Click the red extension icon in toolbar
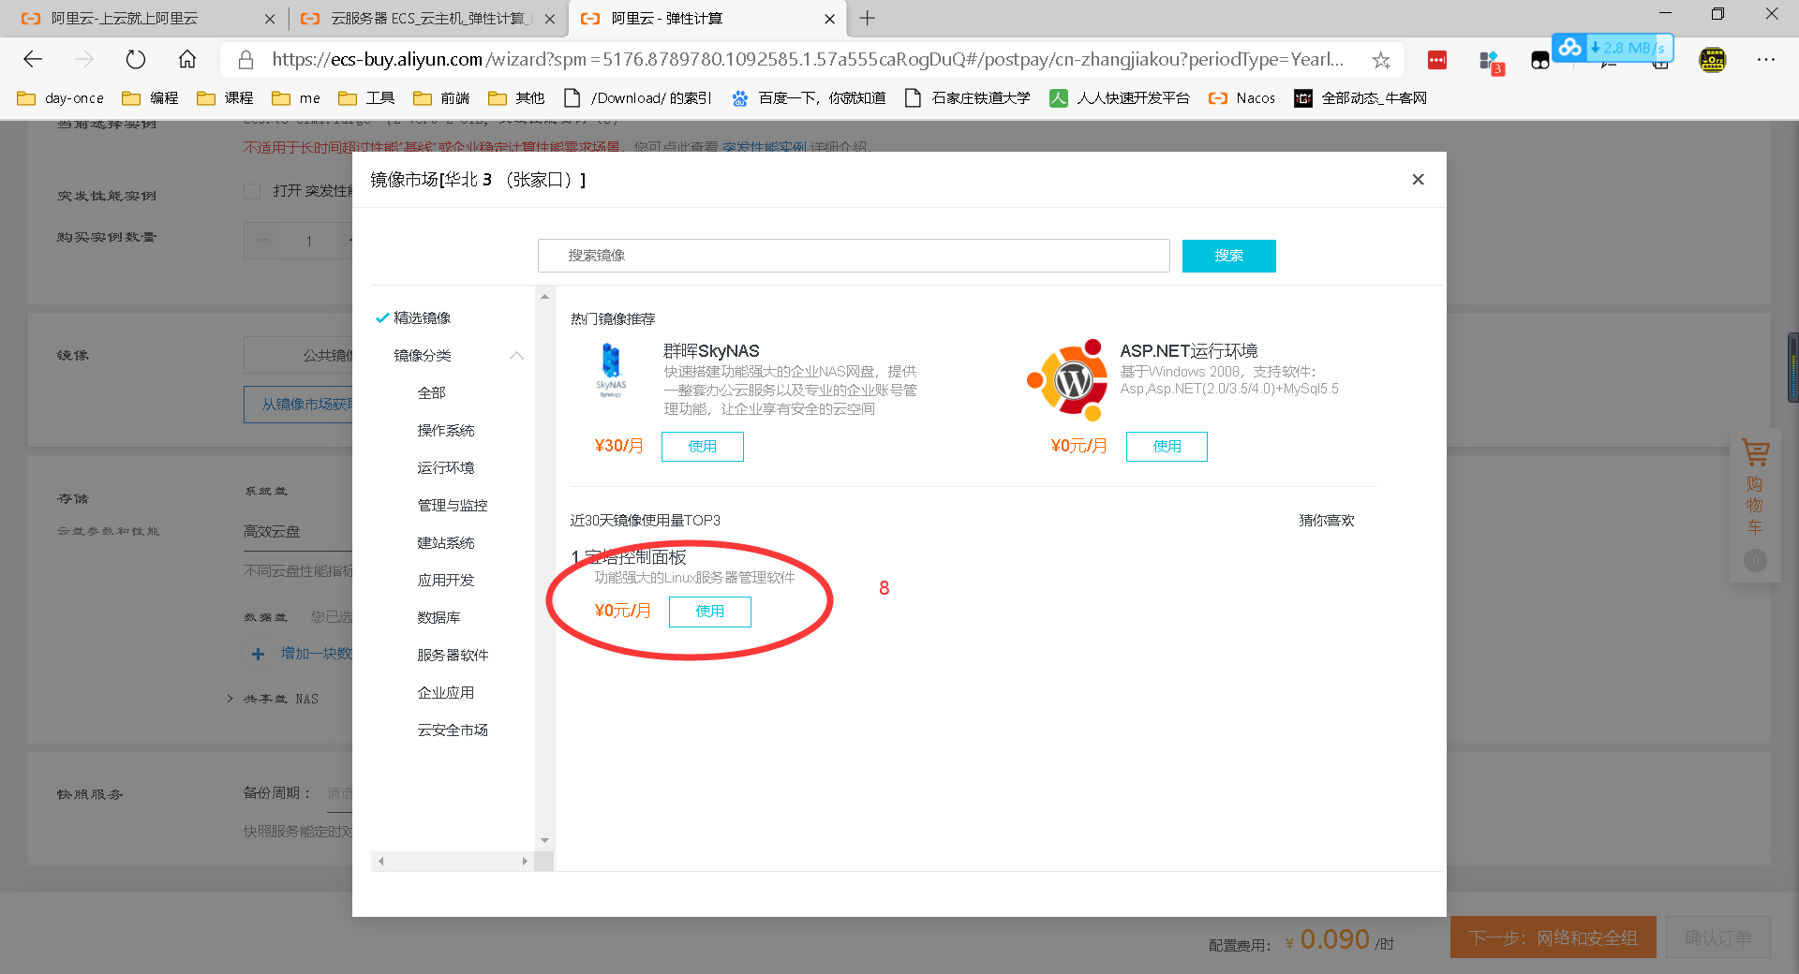Screen dimensions: 1799x974 [x=1436, y=60]
